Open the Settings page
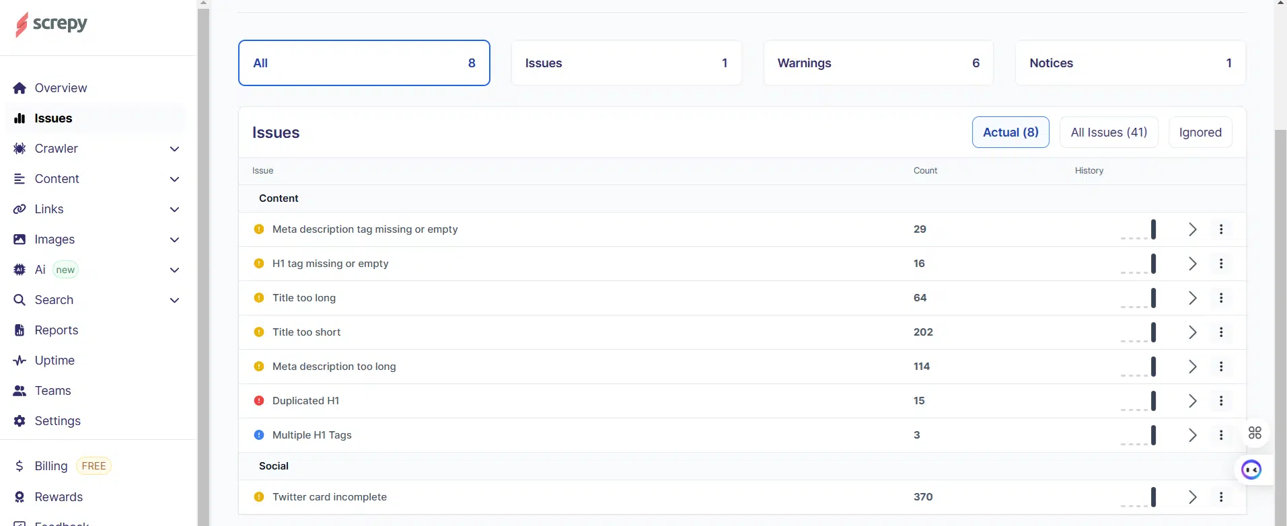The width and height of the screenshot is (1287, 526). (58, 421)
